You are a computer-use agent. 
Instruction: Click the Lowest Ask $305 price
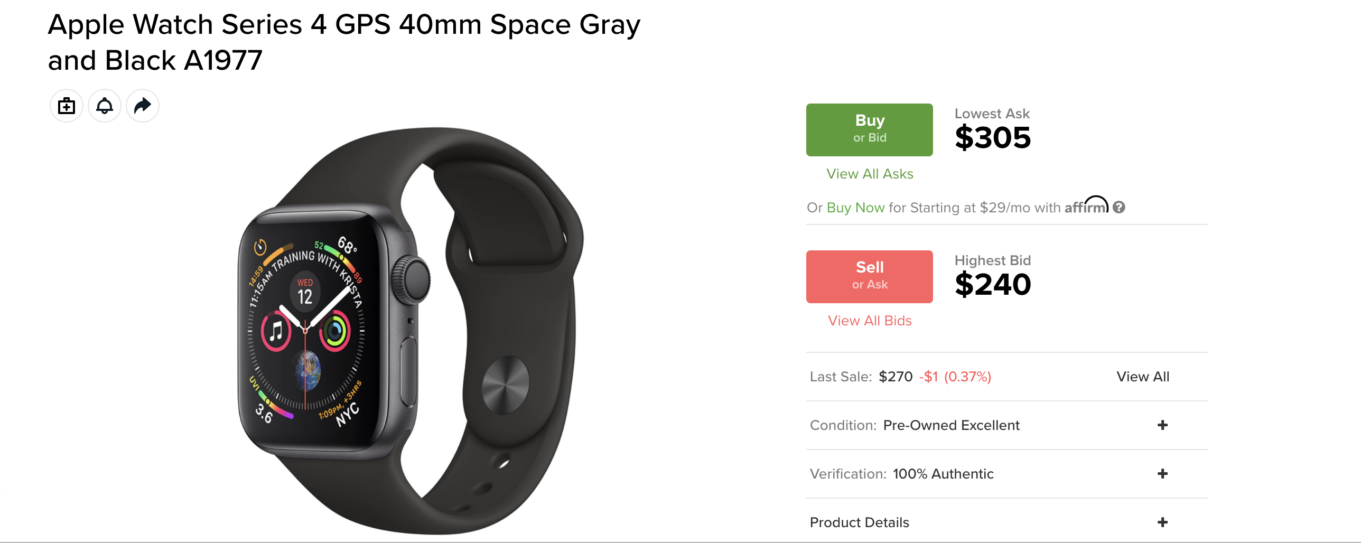pyautogui.click(x=993, y=138)
